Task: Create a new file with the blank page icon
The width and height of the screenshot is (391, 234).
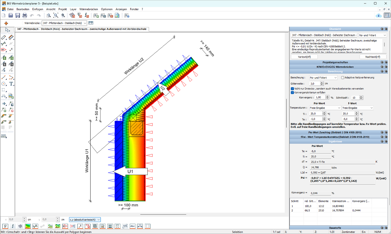Action: [x=3, y=15]
